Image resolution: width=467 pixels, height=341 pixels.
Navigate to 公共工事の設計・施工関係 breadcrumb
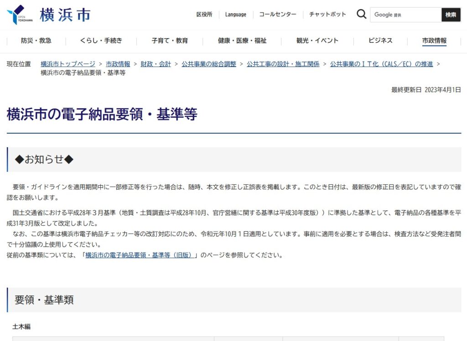[x=283, y=64]
